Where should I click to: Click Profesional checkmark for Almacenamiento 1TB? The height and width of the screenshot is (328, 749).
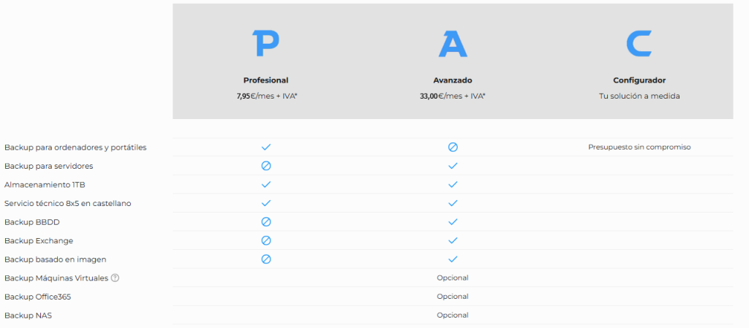click(x=266, y=185)
